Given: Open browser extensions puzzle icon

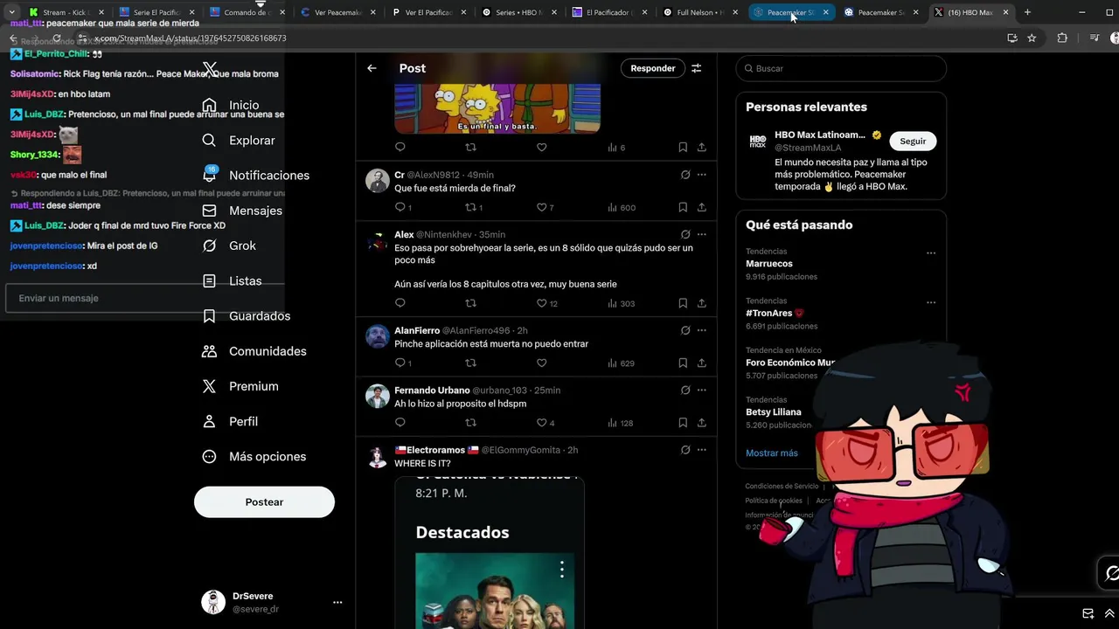Looking at the screenshot, I should (x=1062, y=38).
